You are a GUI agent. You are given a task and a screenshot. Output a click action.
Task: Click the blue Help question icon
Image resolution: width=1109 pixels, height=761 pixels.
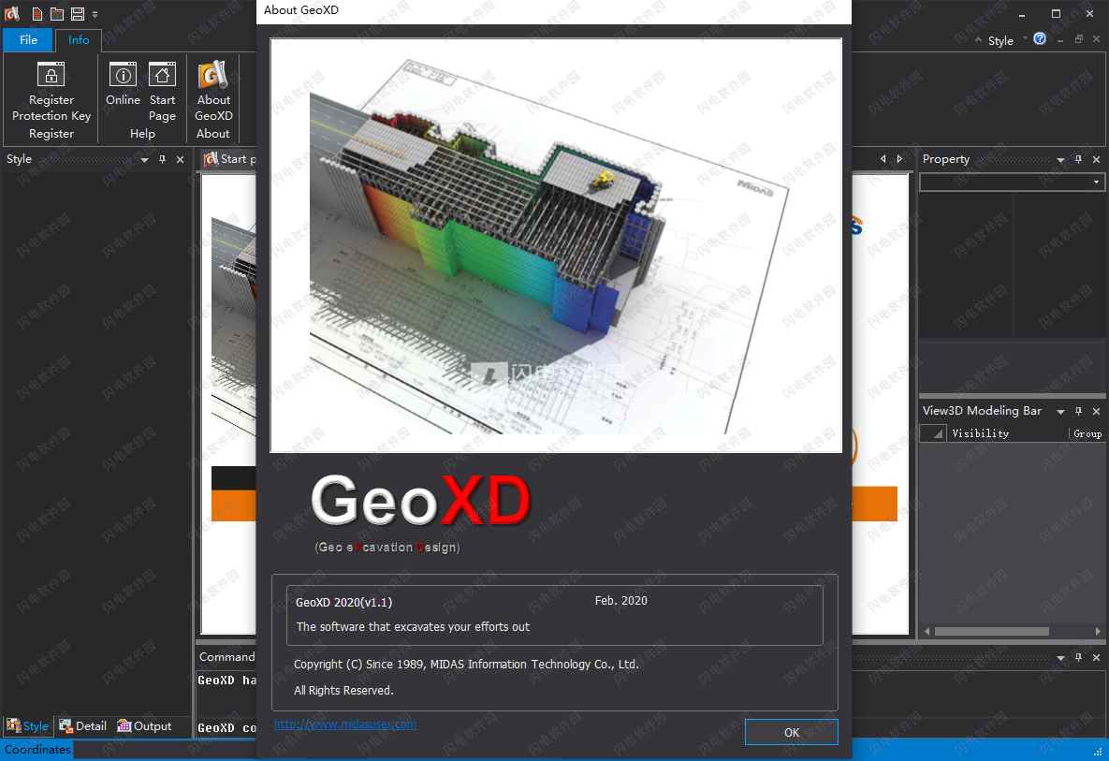(1040, 39)
